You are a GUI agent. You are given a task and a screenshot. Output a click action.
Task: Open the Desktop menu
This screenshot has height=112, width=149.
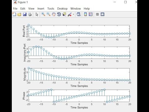tap(62, 9)
